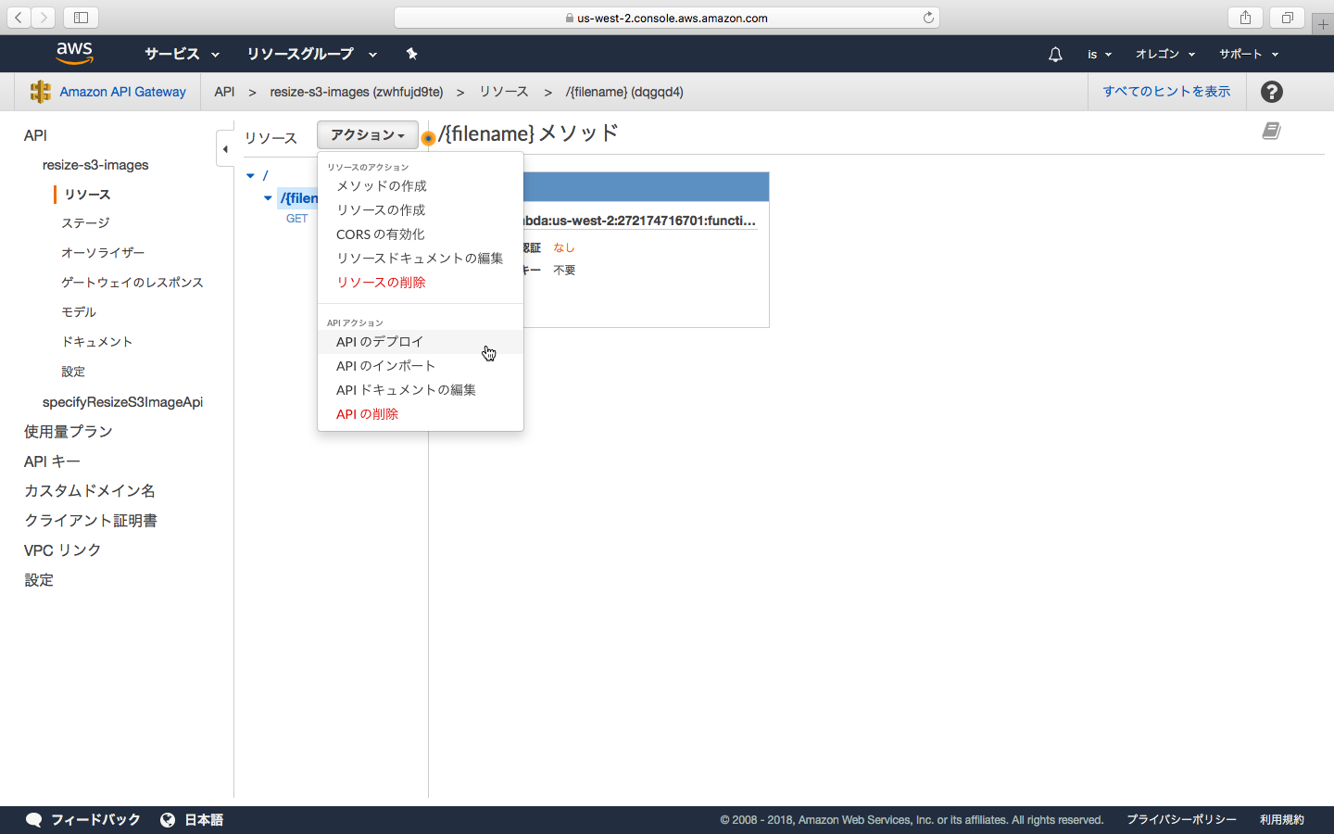The width and height of the screenshot is (1334, 834).
Task: Open the サービス dropdown menu
Action: click(182, 54)
